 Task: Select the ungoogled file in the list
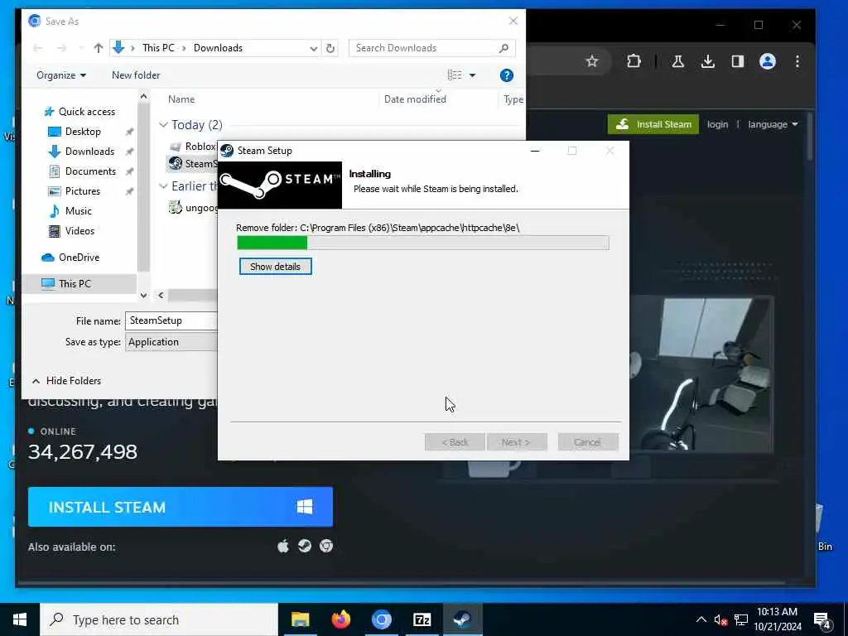pos(193,208)
